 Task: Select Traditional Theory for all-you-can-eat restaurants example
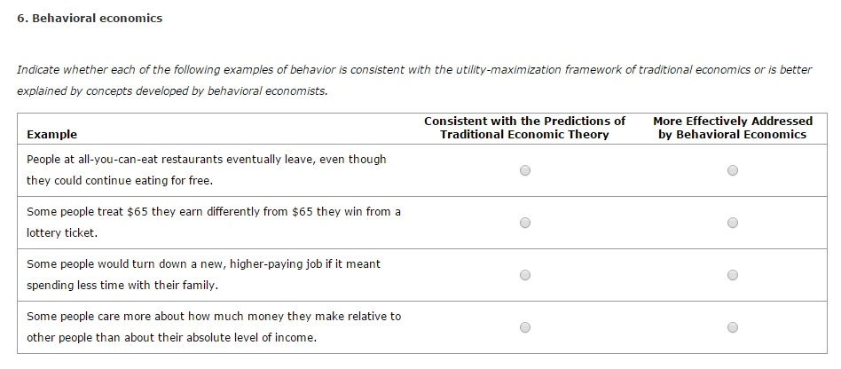click(525, 170)
